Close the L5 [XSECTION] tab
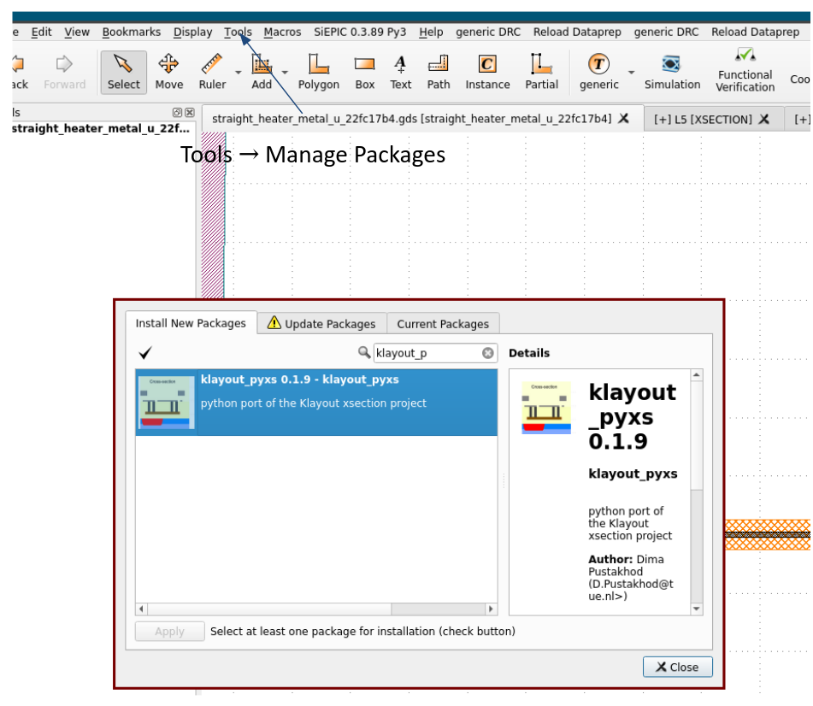The height and width of the screenshot is (706, 813). (763, 119)
